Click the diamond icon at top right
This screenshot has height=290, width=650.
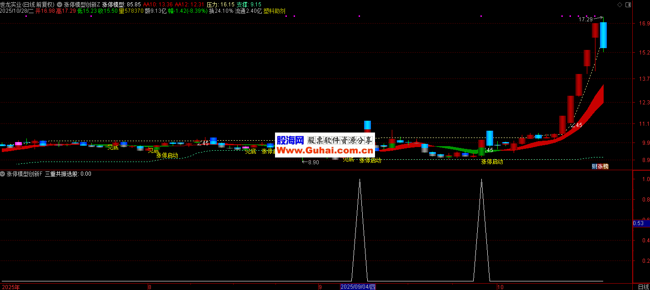point(619,5)
